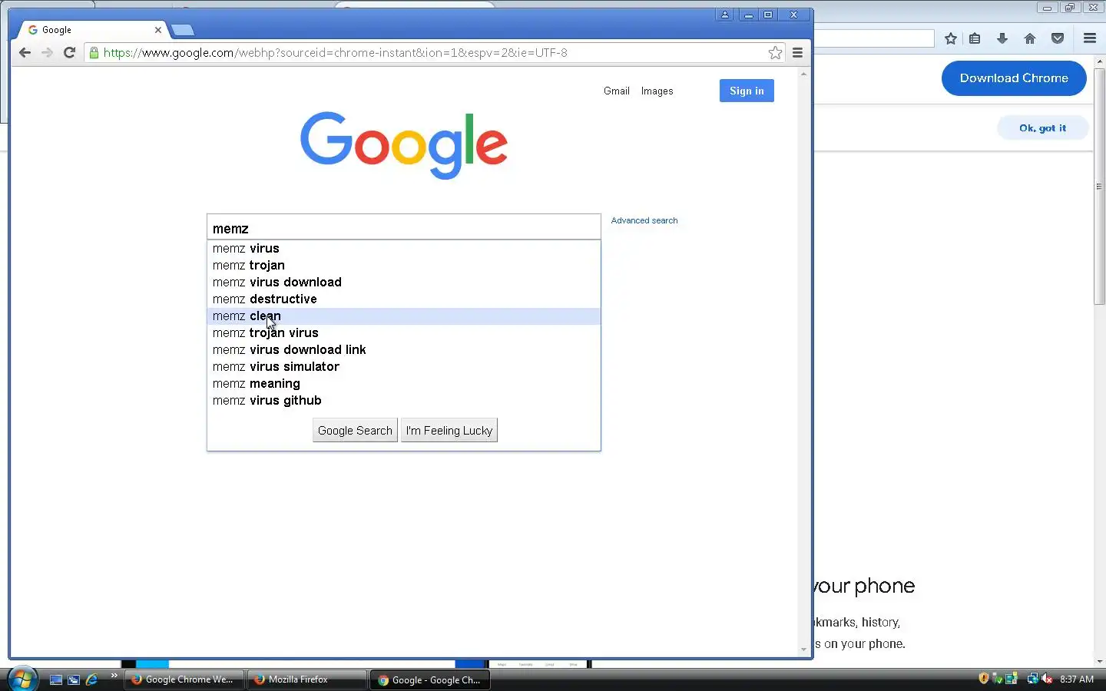Launch Internet Explorer from quick launch

coord(92,679)
